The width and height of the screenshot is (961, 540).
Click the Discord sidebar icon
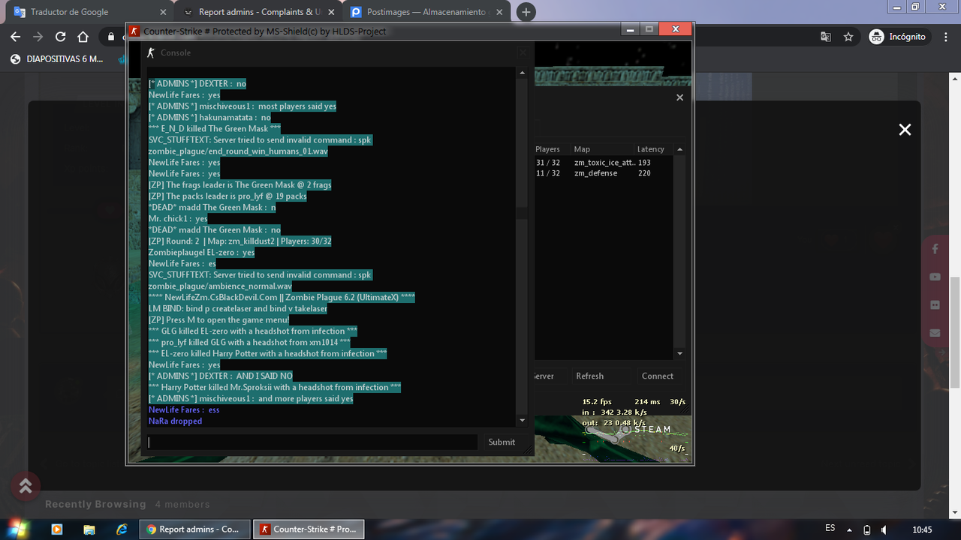tap(935, 304)
